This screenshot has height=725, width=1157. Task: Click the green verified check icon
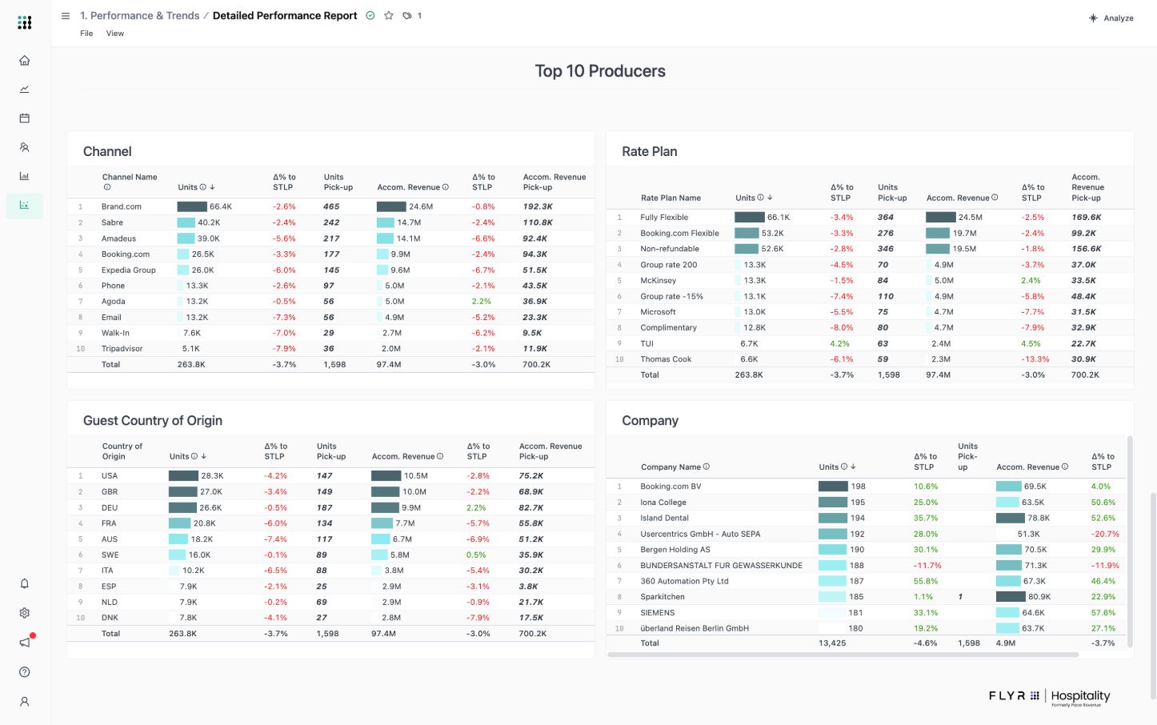[x=370, y=16]
